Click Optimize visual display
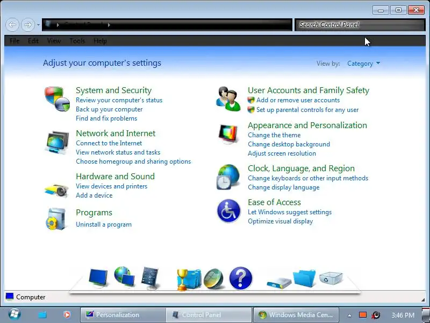 [x=280, y=221]
